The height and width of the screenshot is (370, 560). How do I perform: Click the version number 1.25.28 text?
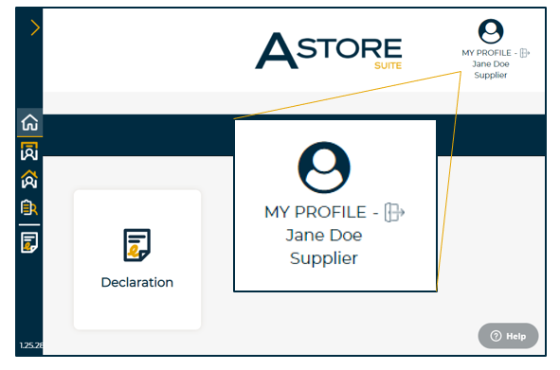(x=31, y=345)
